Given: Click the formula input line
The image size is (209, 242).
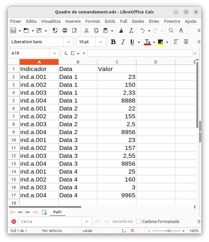Looking at the screenshot, I should pyautogui.click(x=140, y=53).
